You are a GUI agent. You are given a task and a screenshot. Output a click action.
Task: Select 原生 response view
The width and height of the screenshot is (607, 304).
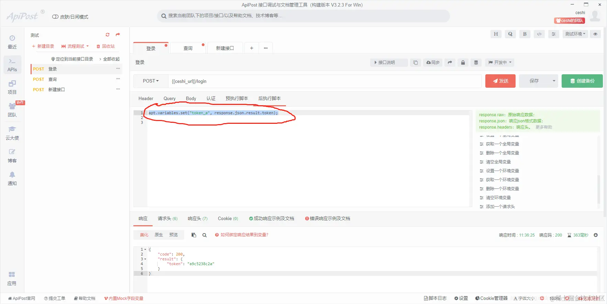[159, 235]
